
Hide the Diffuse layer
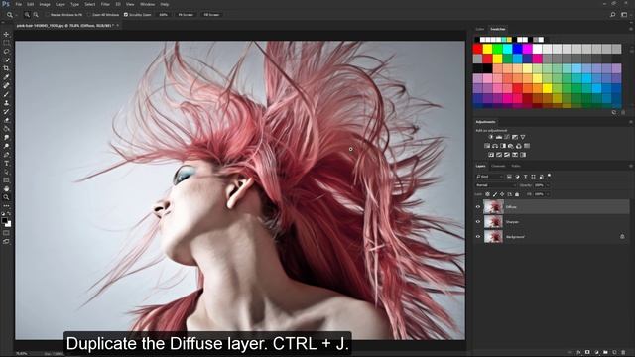point(478,207)
